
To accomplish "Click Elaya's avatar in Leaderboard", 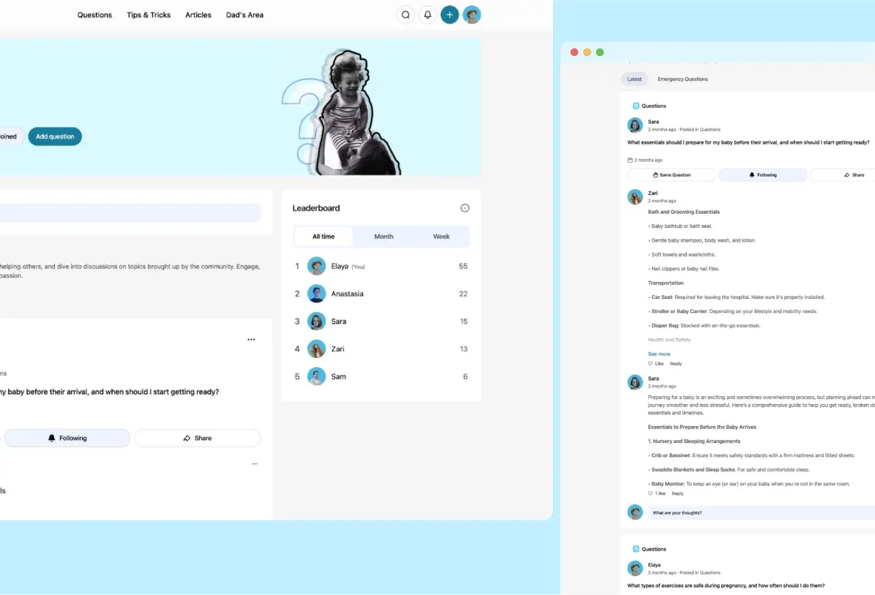I will (x=317, y=266).
